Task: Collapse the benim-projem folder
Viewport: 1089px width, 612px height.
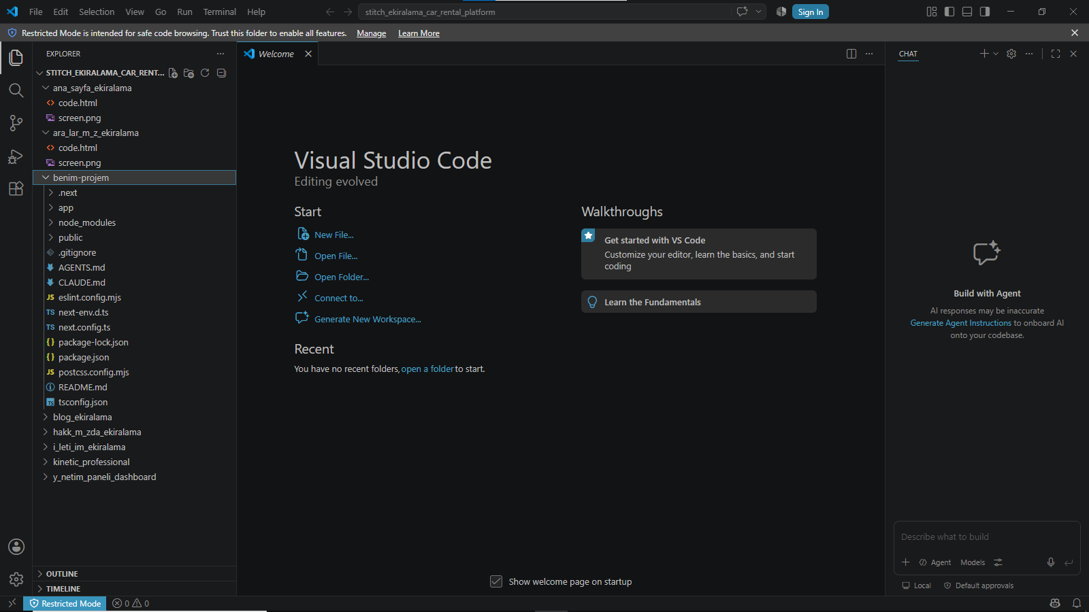Action: point(135,177)
